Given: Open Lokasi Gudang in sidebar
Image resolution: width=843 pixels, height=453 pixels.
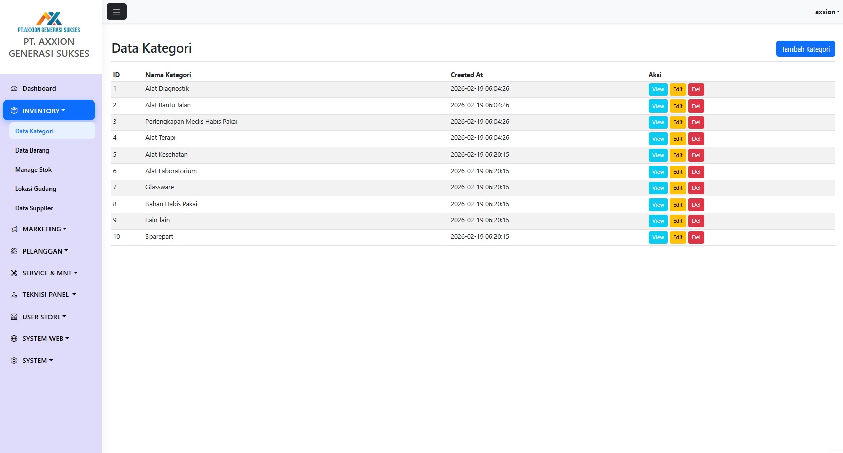Looking at the screenshot, I should (52, 189).
